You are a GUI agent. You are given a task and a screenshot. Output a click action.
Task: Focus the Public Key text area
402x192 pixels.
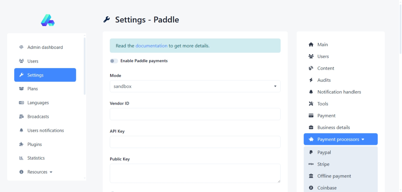point(195,173)
